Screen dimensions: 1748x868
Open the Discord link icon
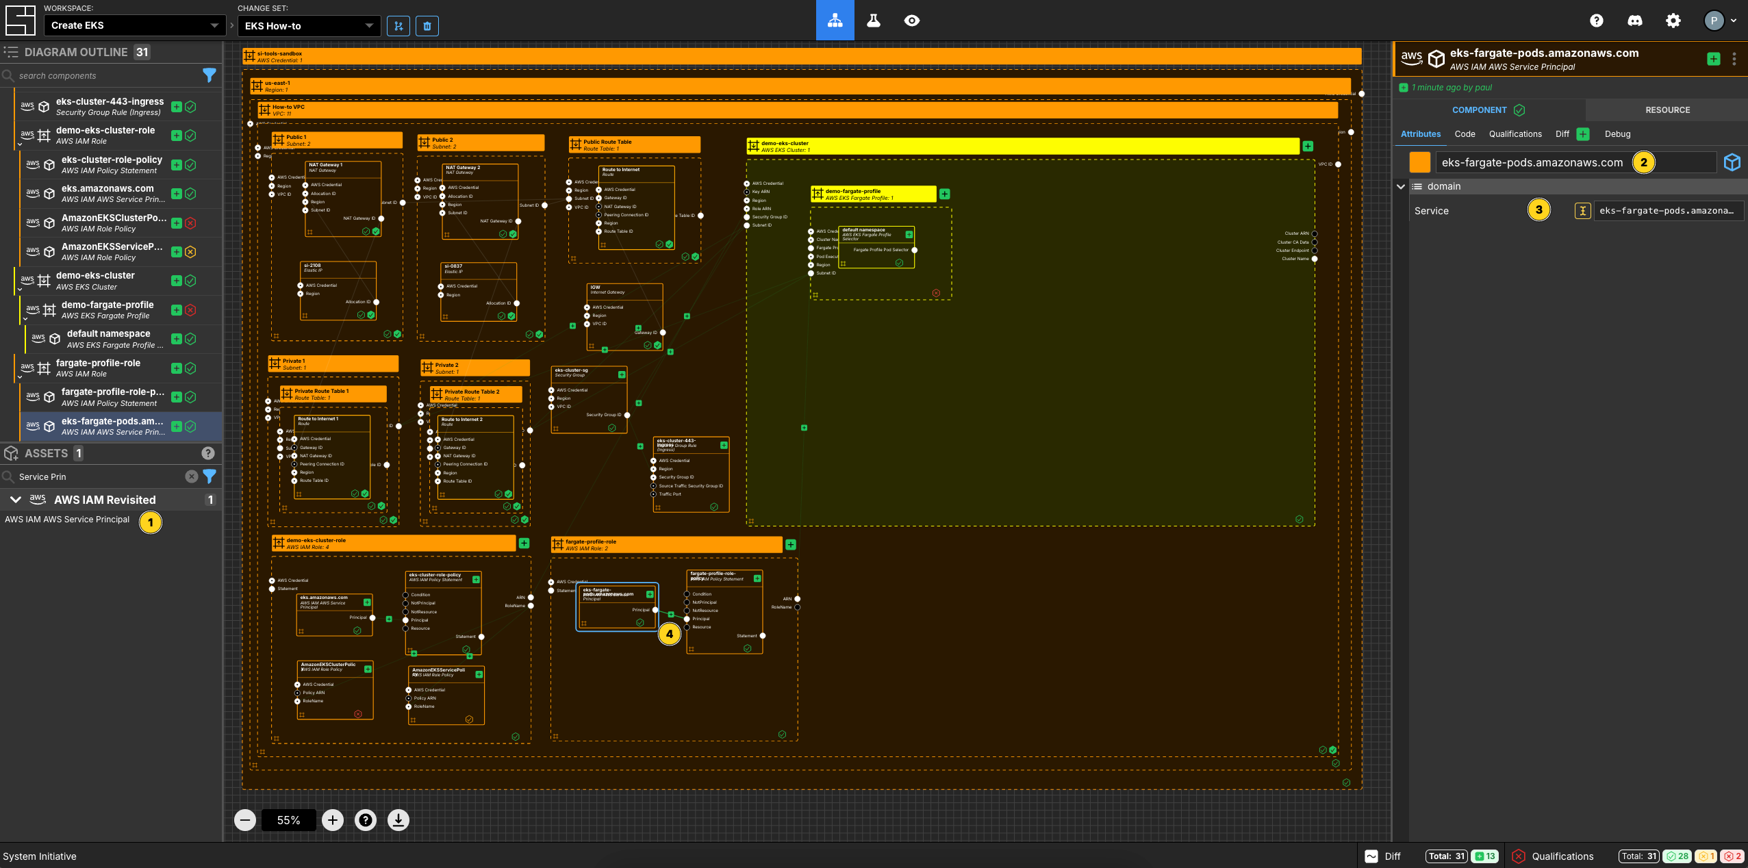coord(1634,21)
